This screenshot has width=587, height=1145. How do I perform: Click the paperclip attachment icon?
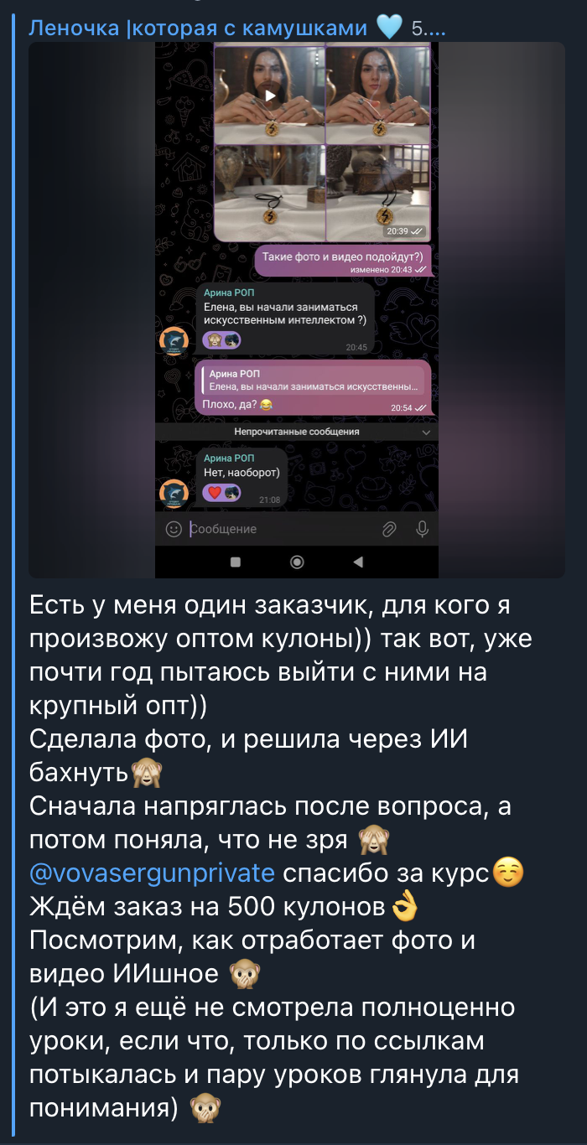tap(389, 529)
